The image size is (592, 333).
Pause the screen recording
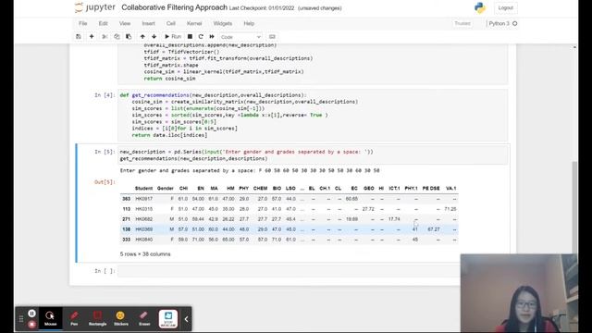pos(31,314)
